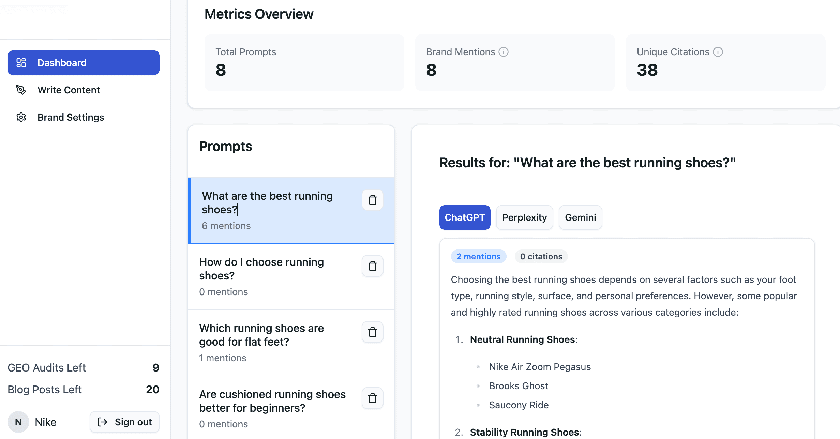Click the "6 mentions" count text
This screenshot has height=439, width=840.
pos(226,226)
